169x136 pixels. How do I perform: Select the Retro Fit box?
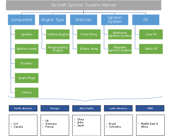point(151,49)
